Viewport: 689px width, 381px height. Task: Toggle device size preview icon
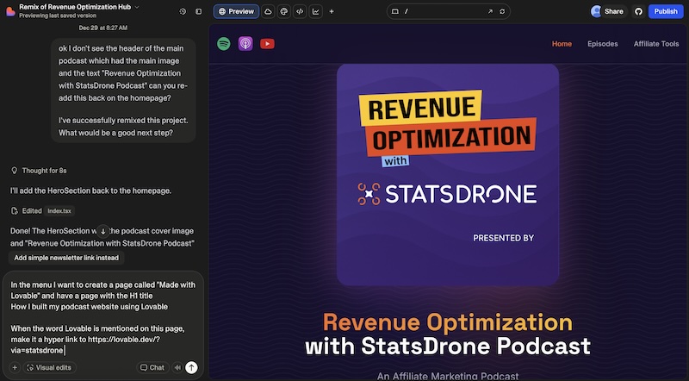click(395, 11)
